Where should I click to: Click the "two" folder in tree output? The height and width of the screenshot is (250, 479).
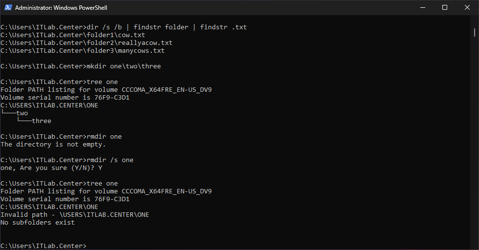[x=22, y=113]
